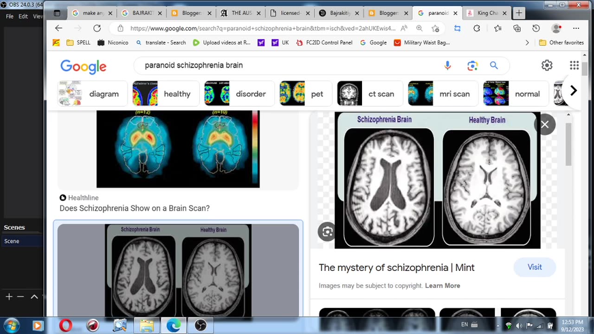
Task: Move scene up in OBS
Action: [34, 296]
